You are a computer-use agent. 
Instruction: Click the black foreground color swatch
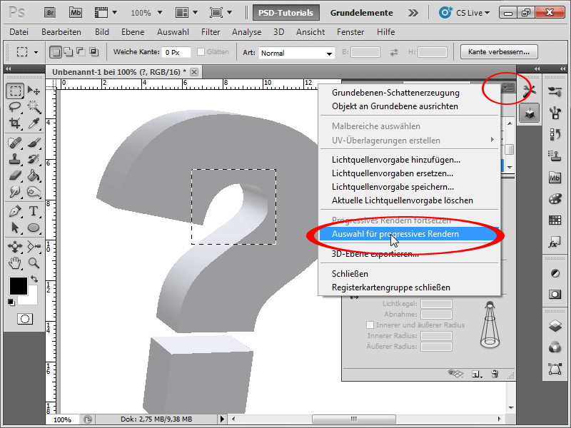[x=19, y=286]
